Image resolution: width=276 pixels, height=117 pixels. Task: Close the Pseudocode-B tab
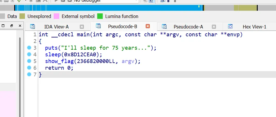[147, 26]
